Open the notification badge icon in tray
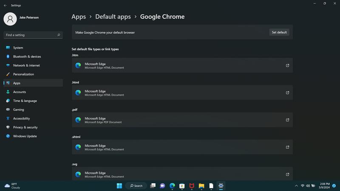 tap(334, 186)
